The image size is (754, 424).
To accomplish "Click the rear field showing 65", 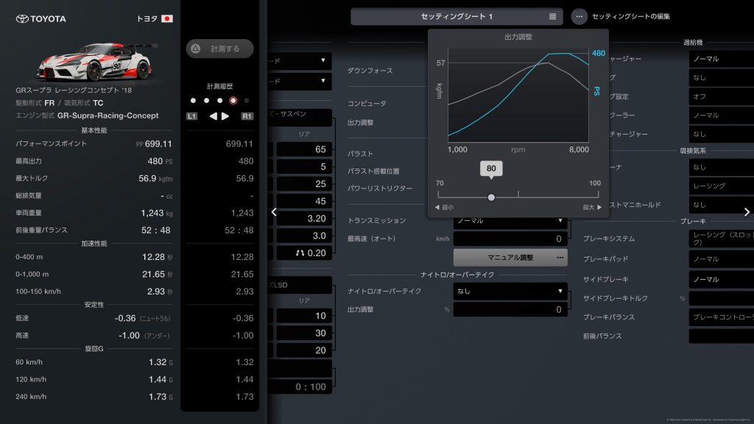I will [x=304, y=149].
